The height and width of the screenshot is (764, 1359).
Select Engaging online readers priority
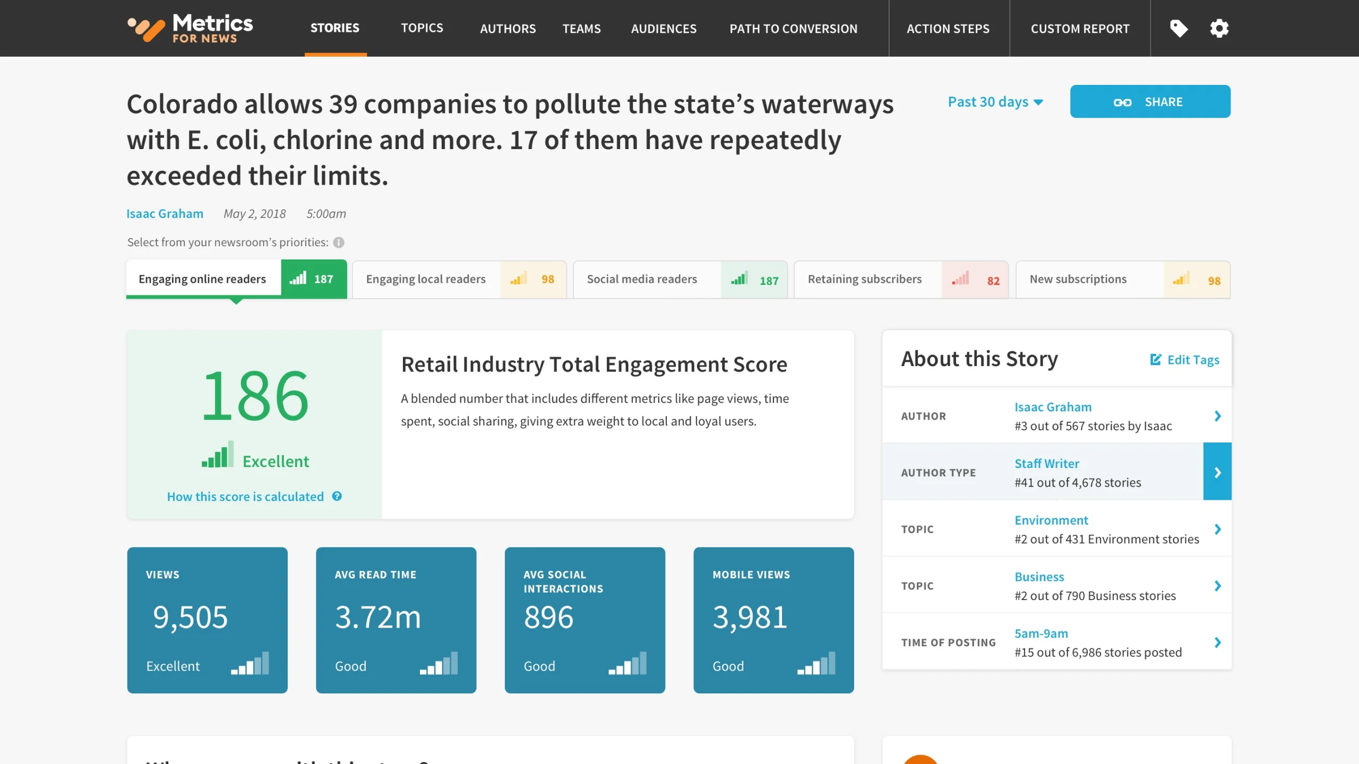[236, 279]
